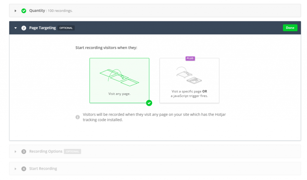Image resolution: width=307 pixels, height=180 pixels.
Task: Click the green Done button
Action: click(x=290, y=28)
